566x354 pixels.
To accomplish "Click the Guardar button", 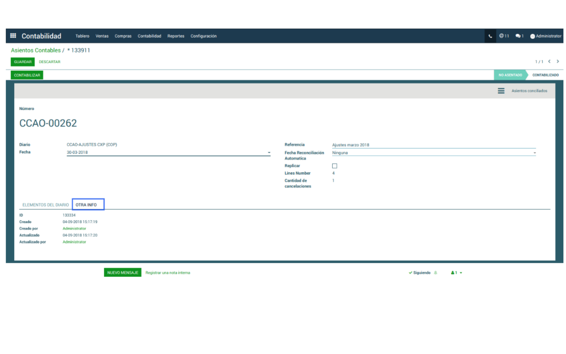I will point(23,62).
